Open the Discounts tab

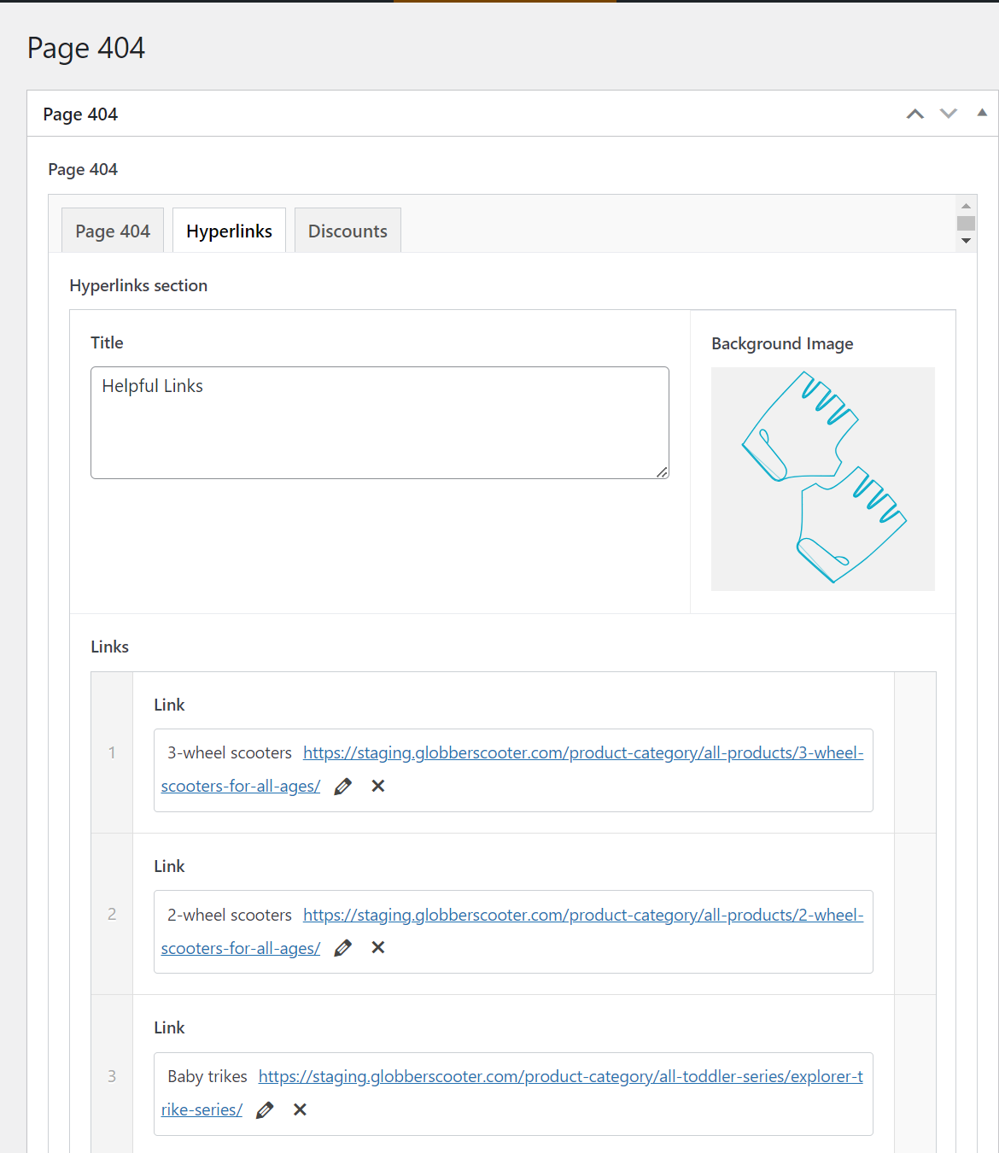click(x=348, y=231)
